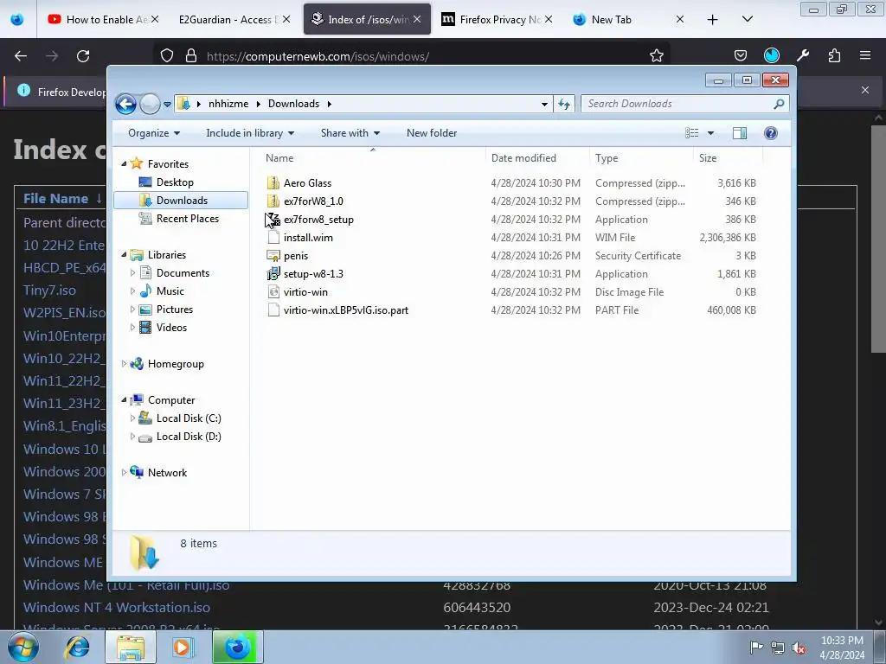Viewport: 886px width, 664px height.
Task: Click Explorer's back navigation arrow
Action: tap(126, 104)
